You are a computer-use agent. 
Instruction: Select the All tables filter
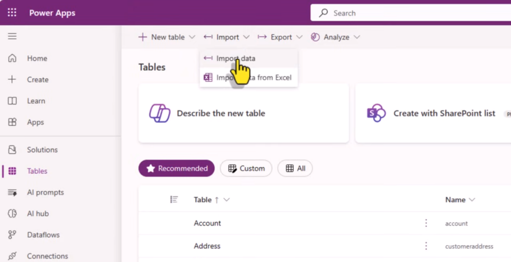tap(295, 168)
